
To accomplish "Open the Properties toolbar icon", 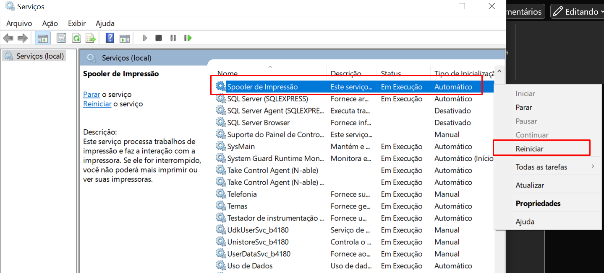I will click(x=61, y=39).
